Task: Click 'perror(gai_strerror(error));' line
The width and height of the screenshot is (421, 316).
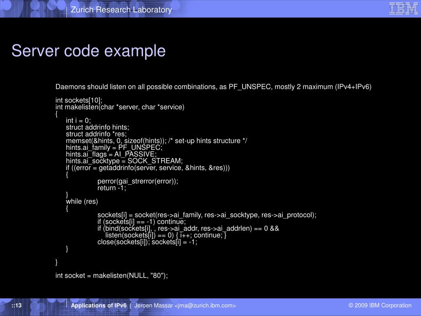Action: tap(138, 181)
